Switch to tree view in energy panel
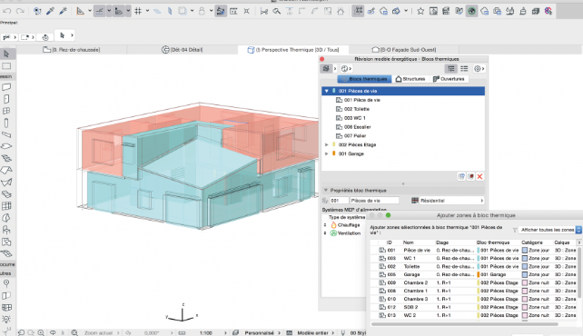Screen dimensions: 583x336 pos(451,68)
